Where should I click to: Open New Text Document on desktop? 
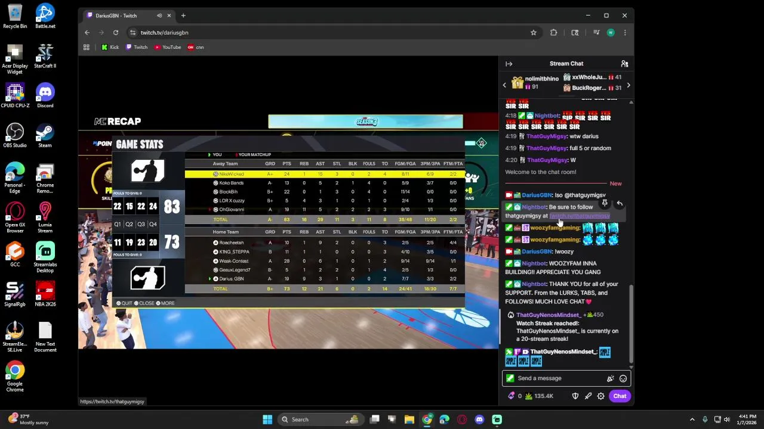[45, 338]
